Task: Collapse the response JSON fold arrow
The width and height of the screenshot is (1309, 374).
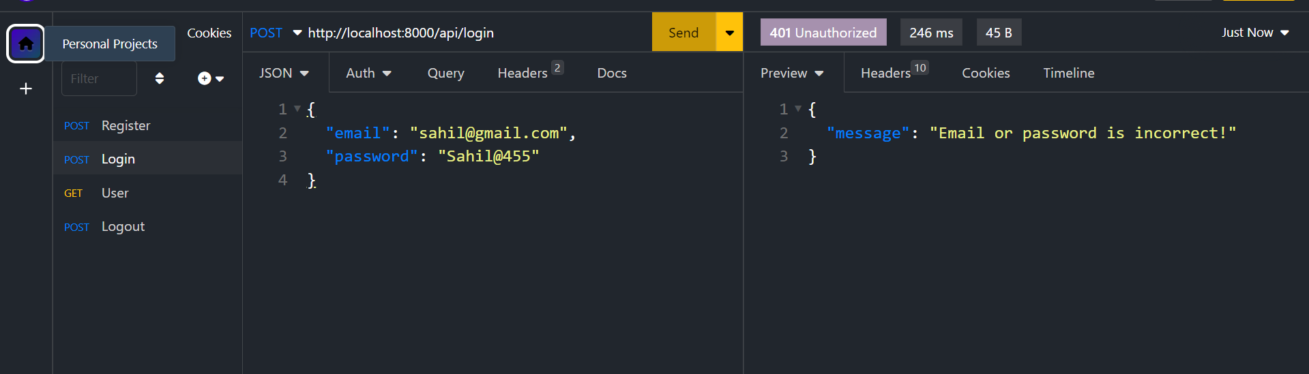Action: [x=798, y=108]
